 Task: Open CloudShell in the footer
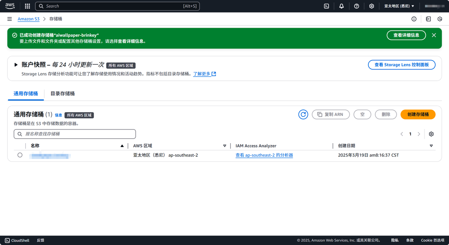pyautogui.click(x=18, y=240)
